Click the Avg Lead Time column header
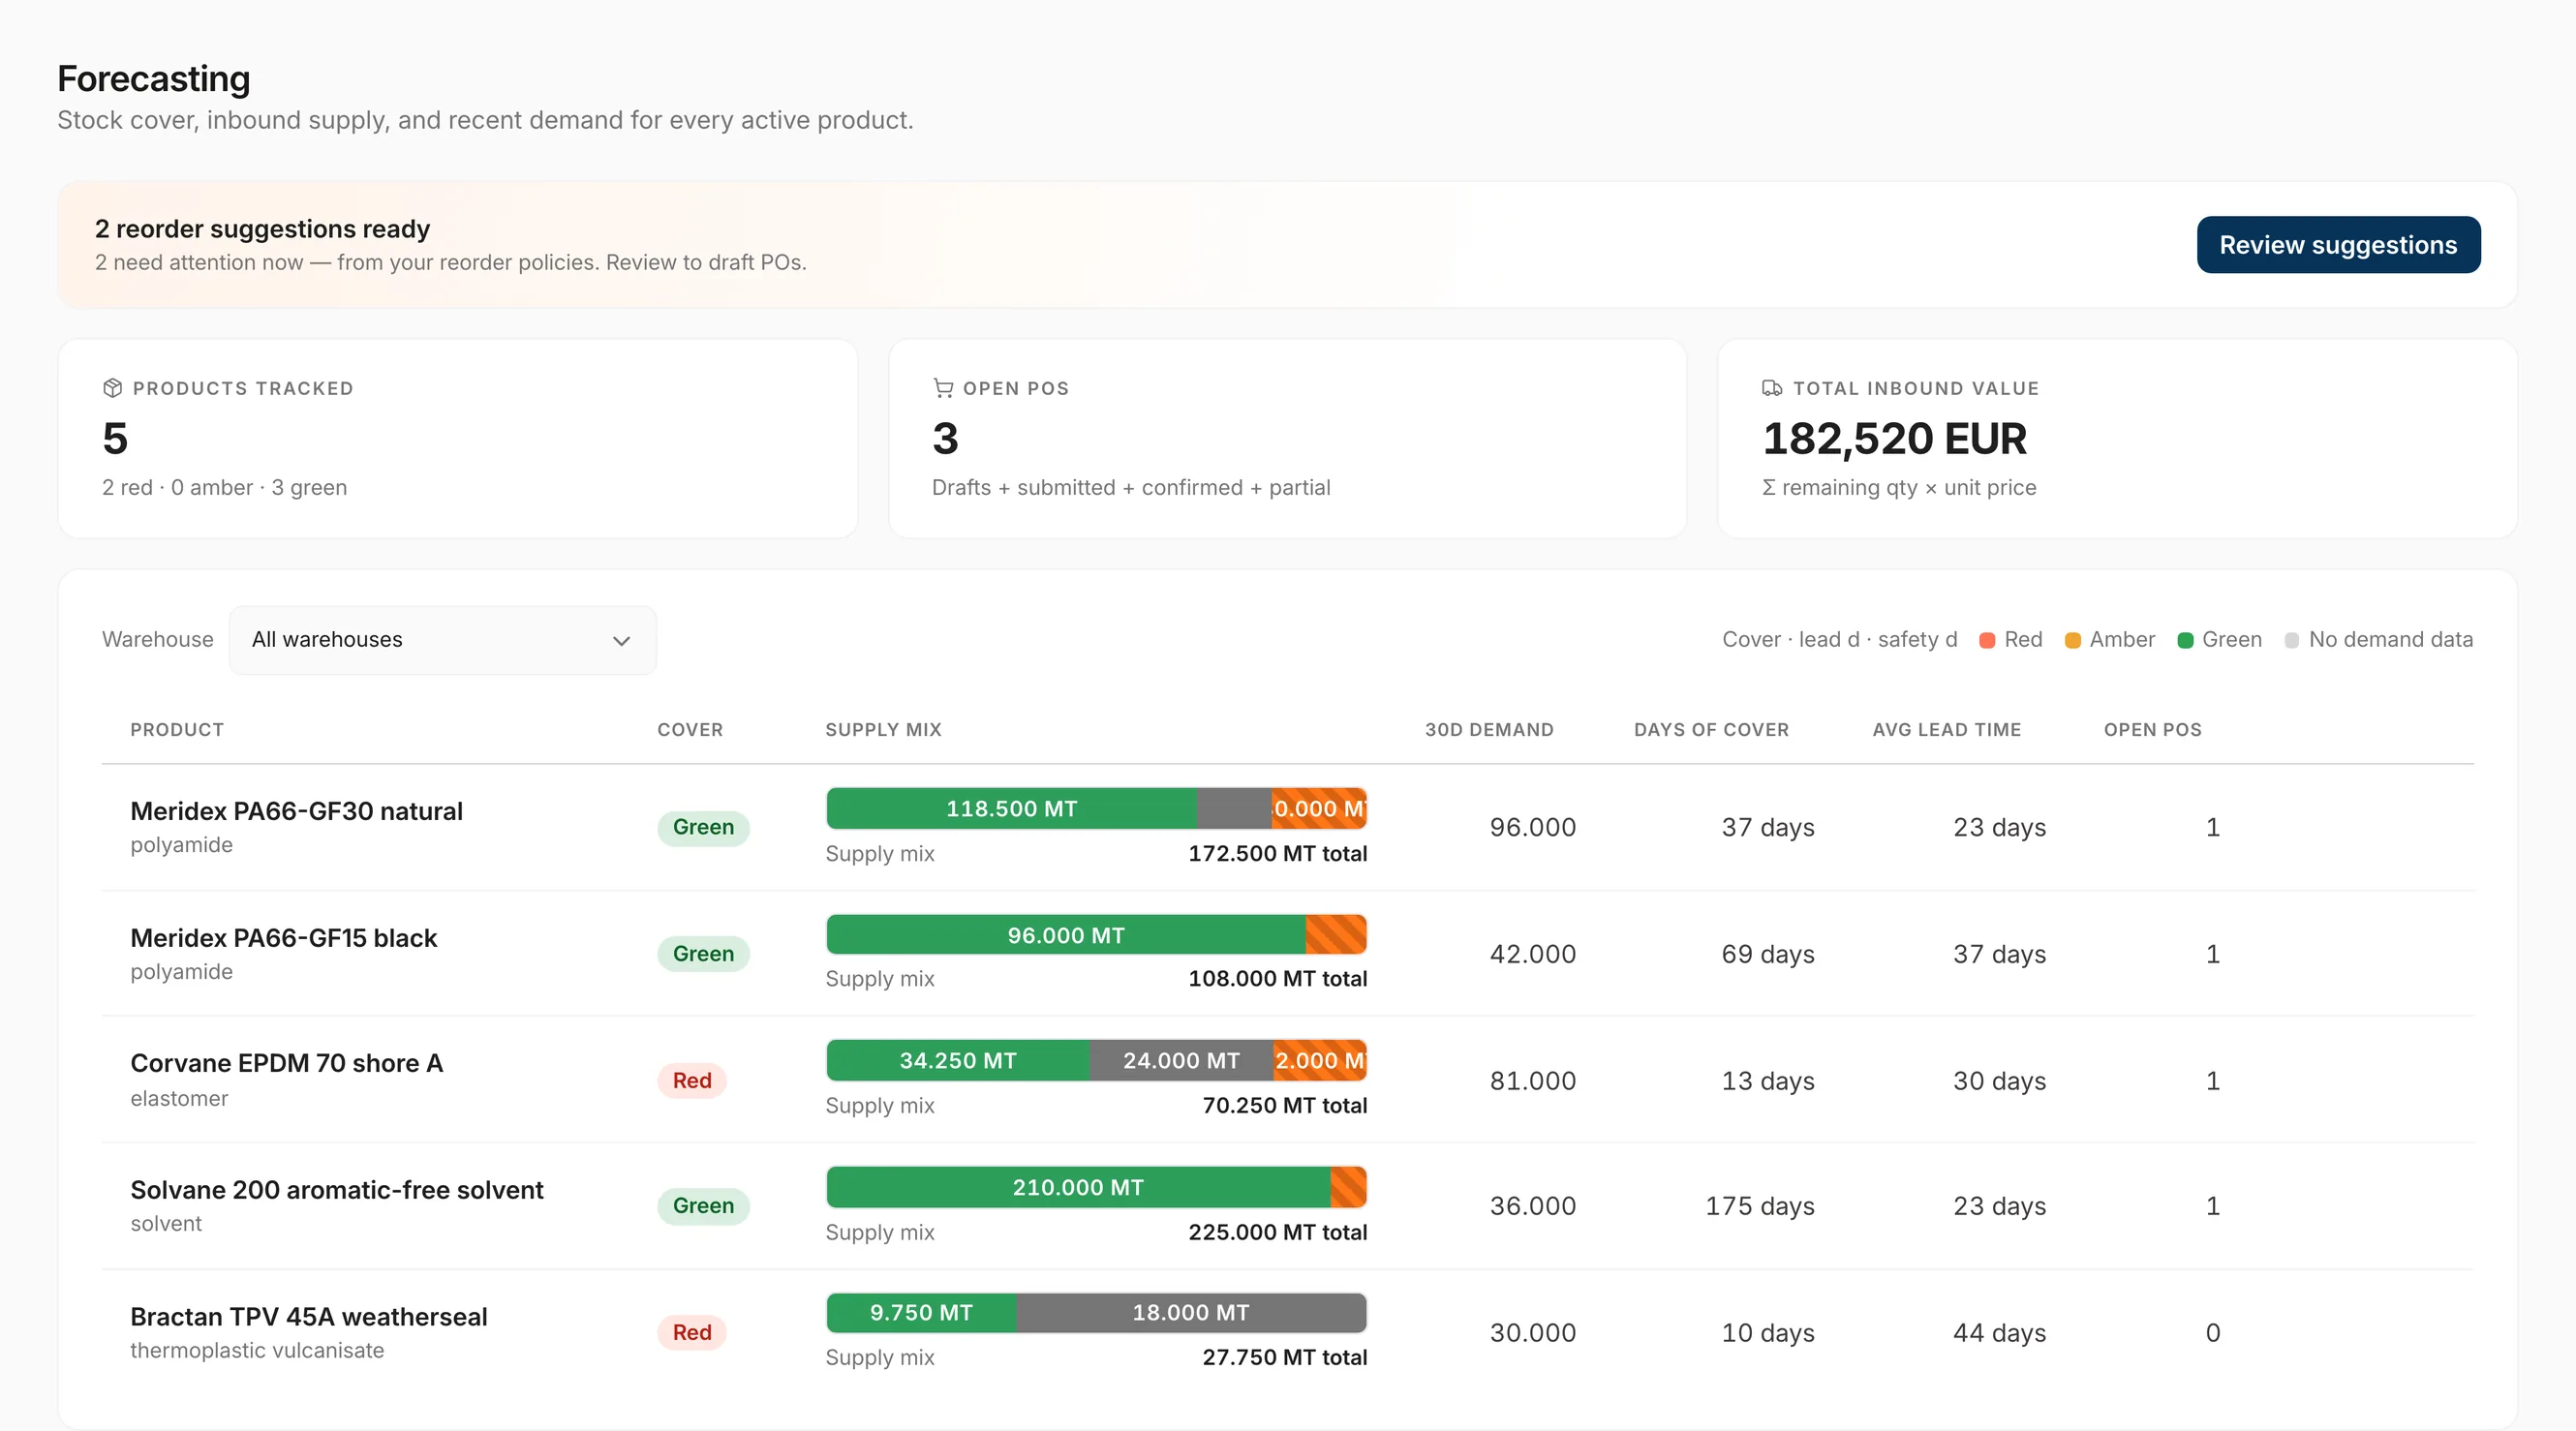Screen dimensions: 2576x1431 point(1946,730)
